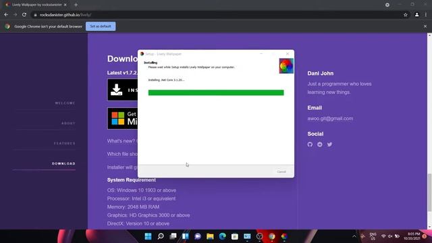The image size is (432, 243).
Task: Open File Explorer from the taskbar
Action: 210,236
